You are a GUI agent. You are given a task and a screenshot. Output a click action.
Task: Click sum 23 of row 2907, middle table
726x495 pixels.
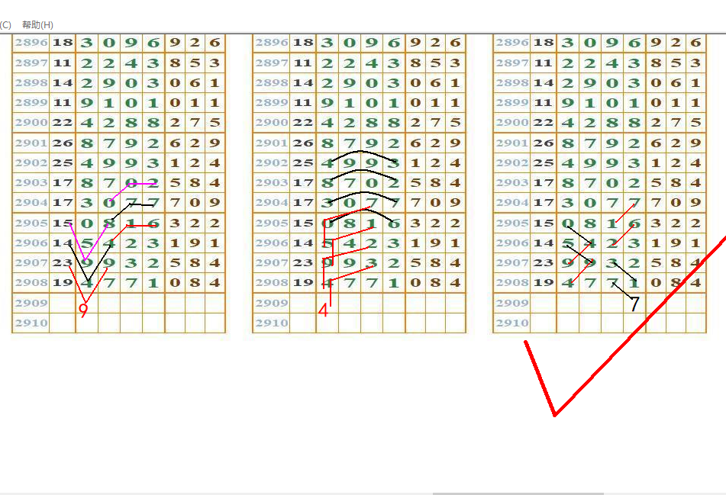coord(303,263)
